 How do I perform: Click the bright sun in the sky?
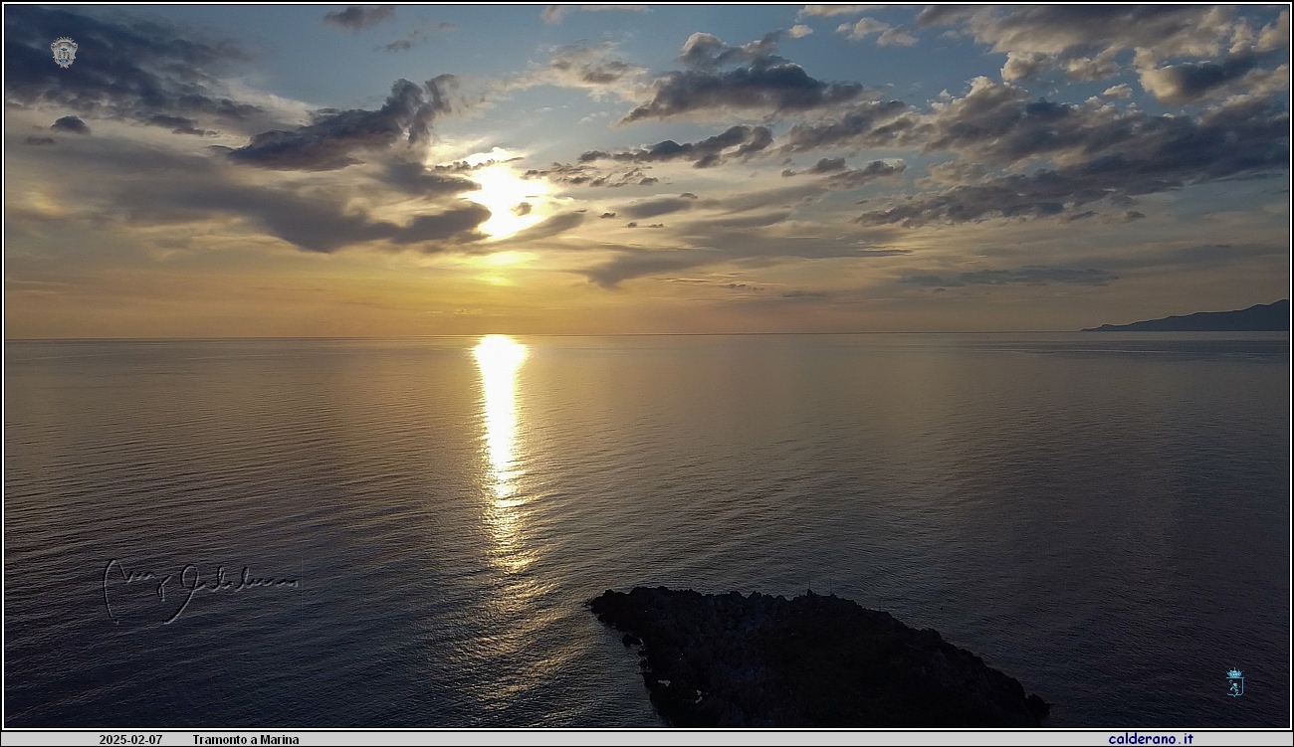coord(503,197)
